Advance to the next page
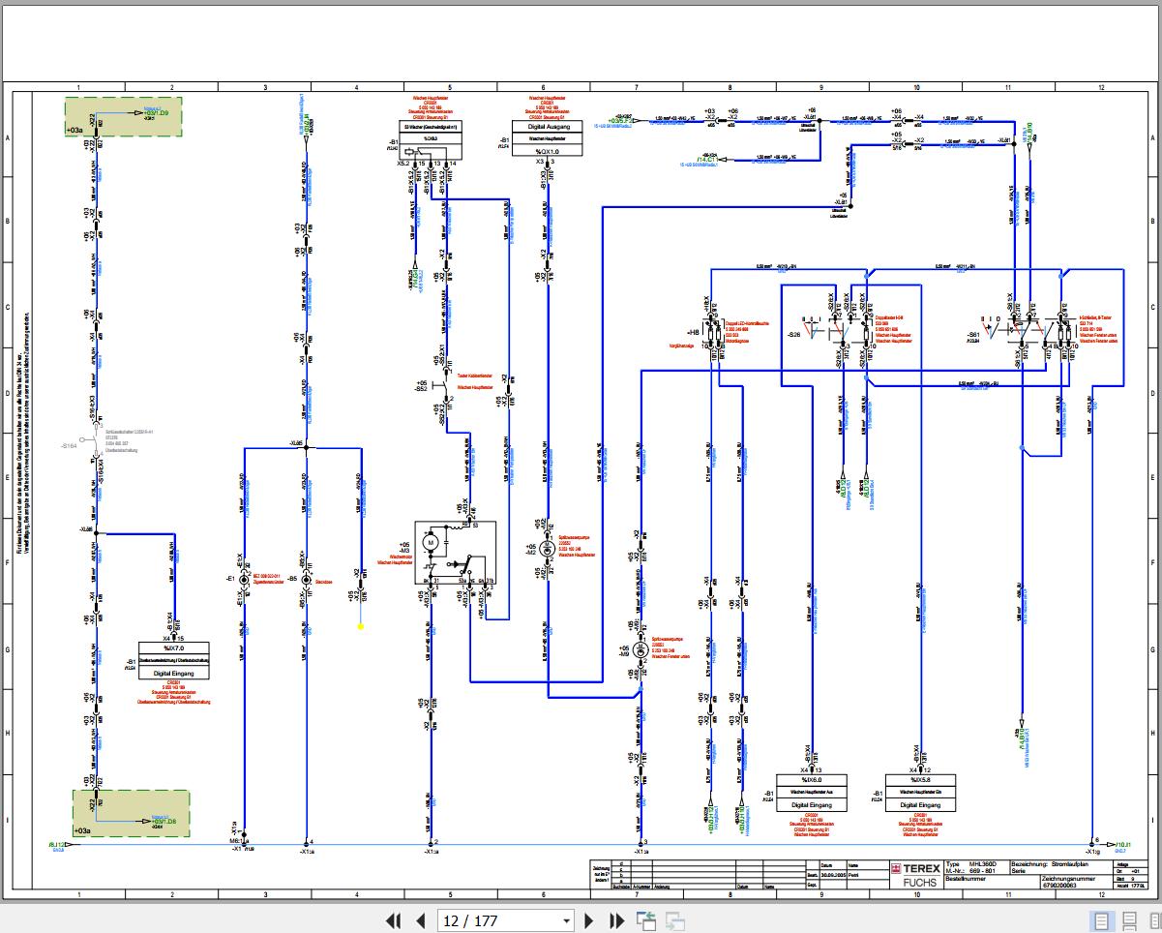Viewport: 1162px width, 933px height. (x=589, y=920)
